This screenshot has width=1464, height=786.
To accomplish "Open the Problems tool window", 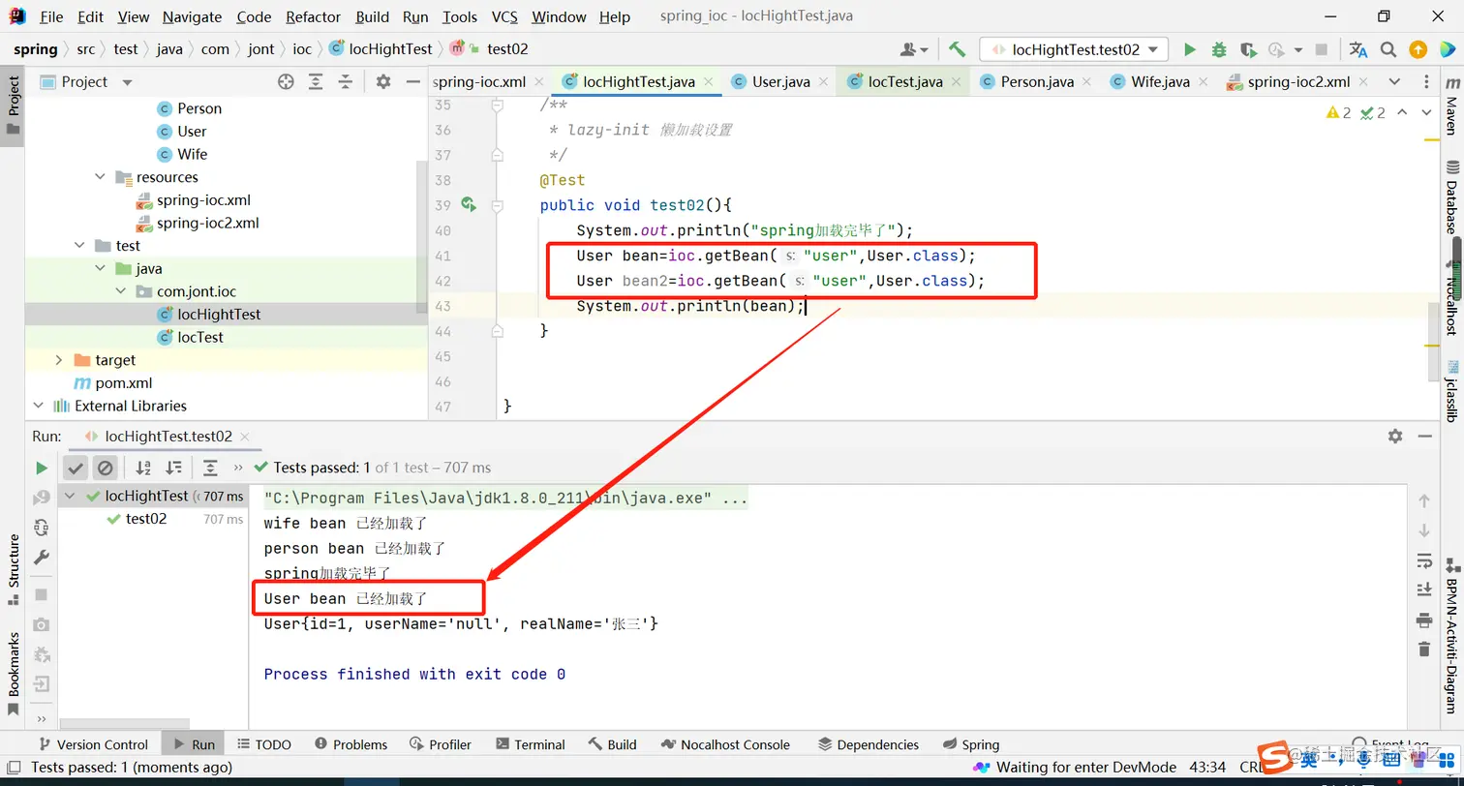I will (x=351, y=744).
